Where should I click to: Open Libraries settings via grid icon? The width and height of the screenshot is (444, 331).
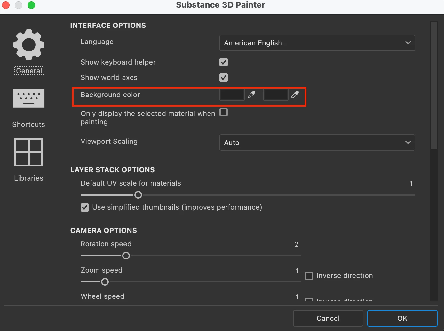pyautogui.click(x=29, y=152)
